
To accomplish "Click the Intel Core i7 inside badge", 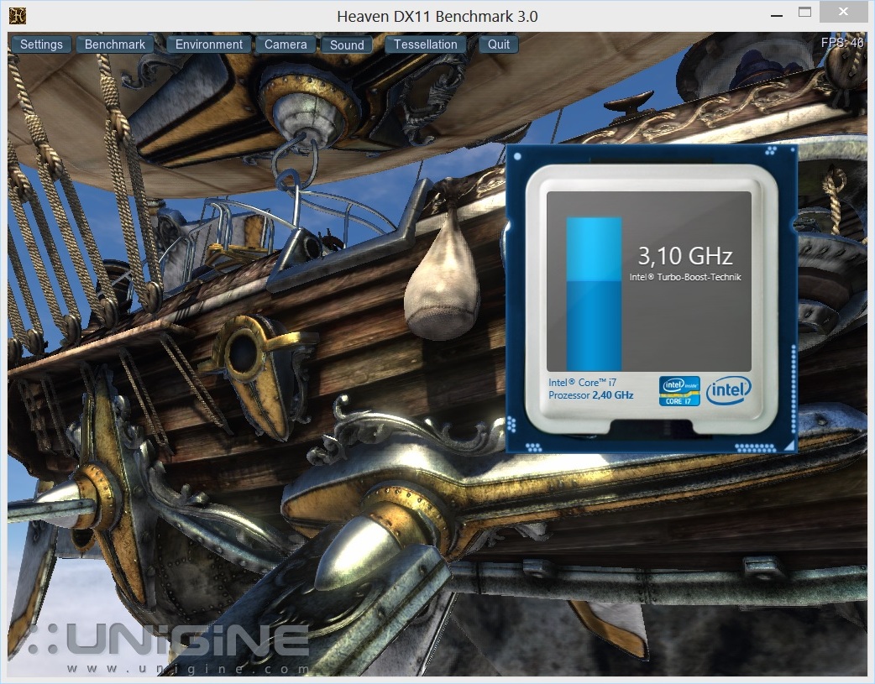I will (679, 390).
